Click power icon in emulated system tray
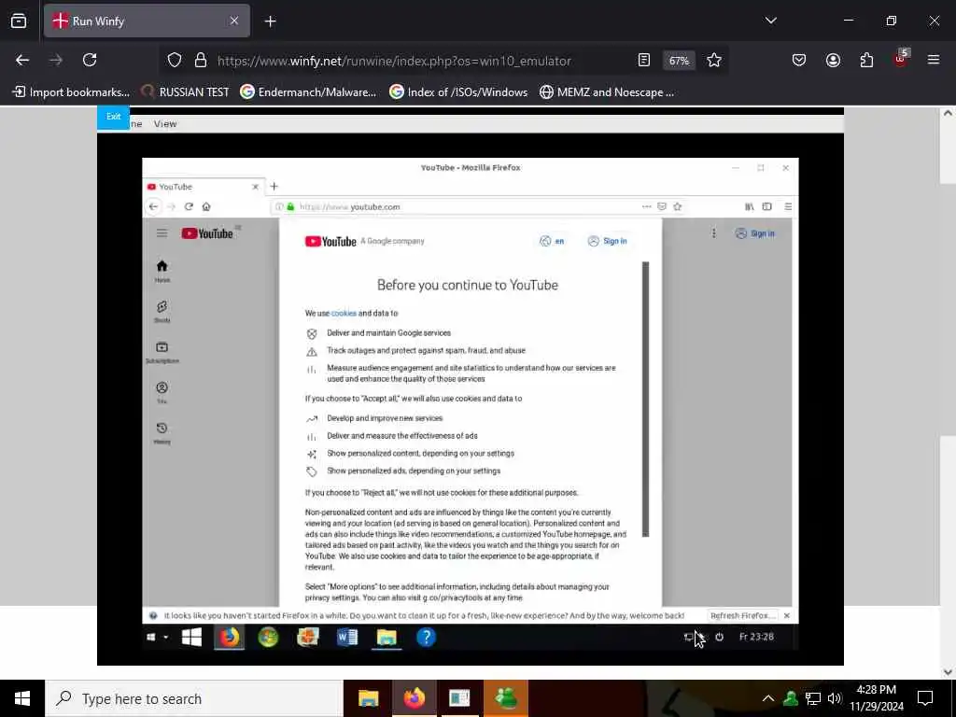 tap(720, 637)
